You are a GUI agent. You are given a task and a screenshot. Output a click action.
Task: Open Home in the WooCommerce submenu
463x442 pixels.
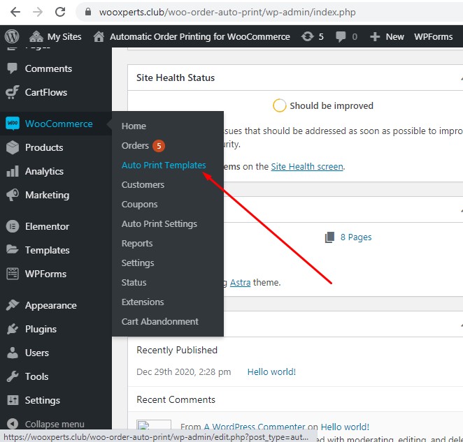coord(134,126)
